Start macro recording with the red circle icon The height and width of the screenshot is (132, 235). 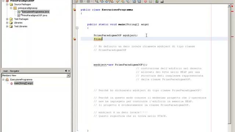(x=145, y=1)
